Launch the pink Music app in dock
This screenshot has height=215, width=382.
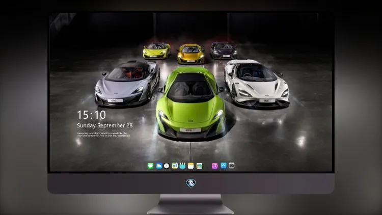click(214, 166)
